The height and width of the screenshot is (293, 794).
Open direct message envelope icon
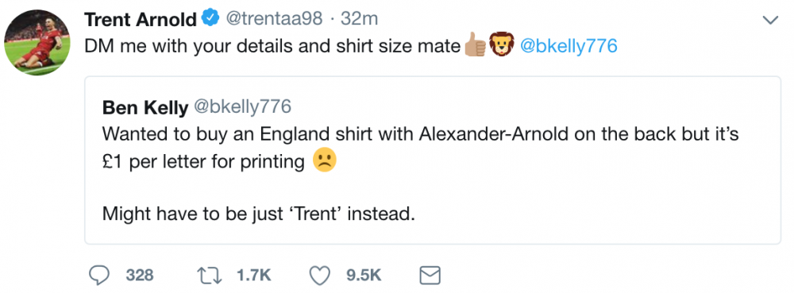coord(430,276)
